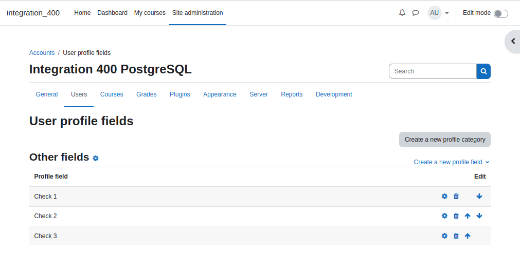Click the integration_400 site name

pyautogui.click(x=33, y=13)
